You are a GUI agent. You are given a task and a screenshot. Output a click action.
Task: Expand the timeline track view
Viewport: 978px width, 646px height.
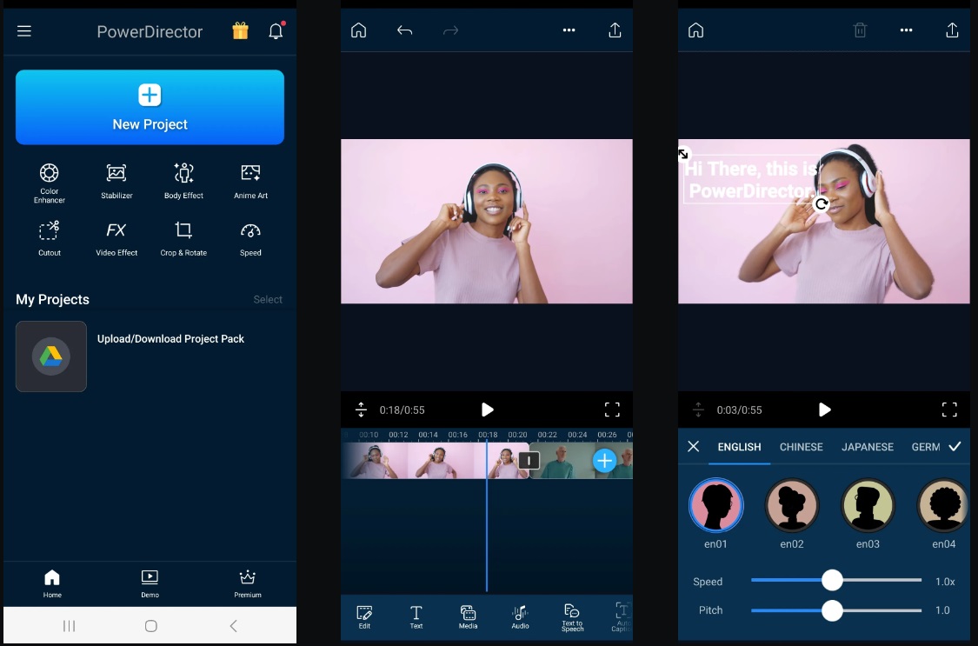(x=361, y=410)
